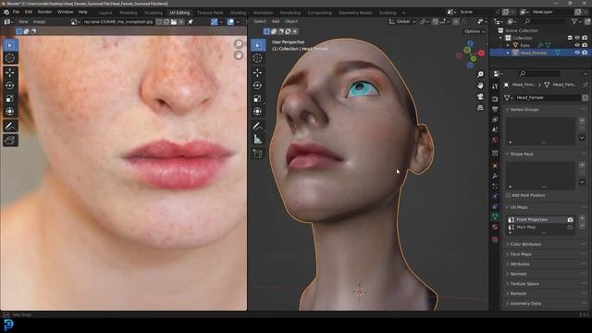Viewport: 592px width, 333px height.
Task: Open the Global transform orientation dropdown
Action: 402,22
